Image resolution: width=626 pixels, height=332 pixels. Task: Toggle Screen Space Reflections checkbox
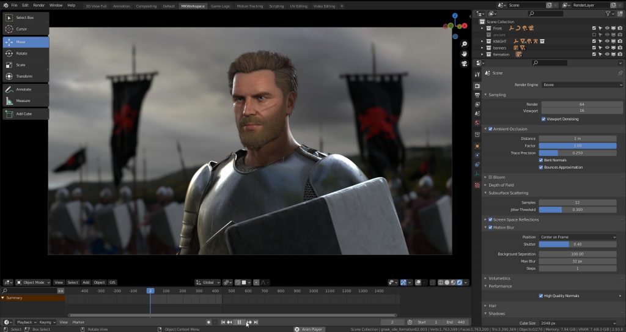tap(490, 219)
